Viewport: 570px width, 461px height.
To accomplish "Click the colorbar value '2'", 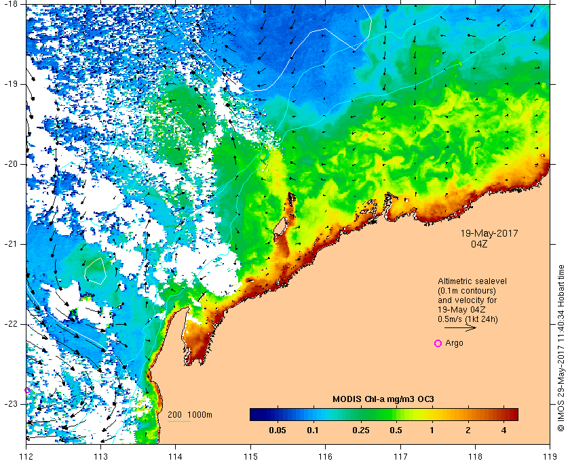I will [x=468, y=430].
